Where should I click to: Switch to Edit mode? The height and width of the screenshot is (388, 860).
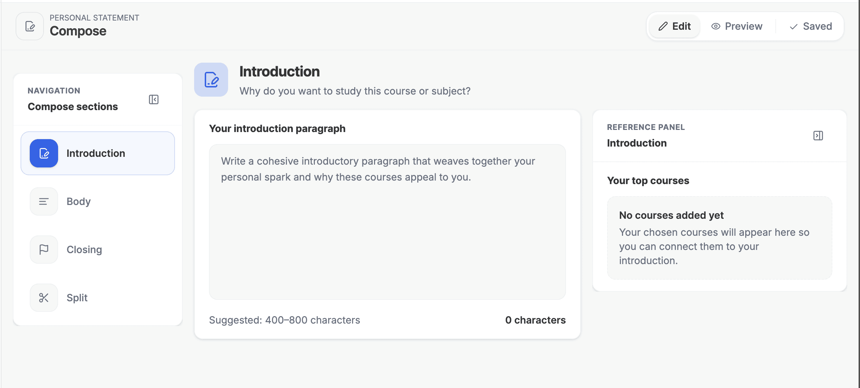675,26
